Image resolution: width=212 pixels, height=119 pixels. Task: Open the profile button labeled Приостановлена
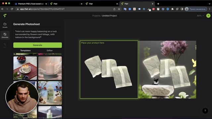pyautogui.click(x=196, y=9)
